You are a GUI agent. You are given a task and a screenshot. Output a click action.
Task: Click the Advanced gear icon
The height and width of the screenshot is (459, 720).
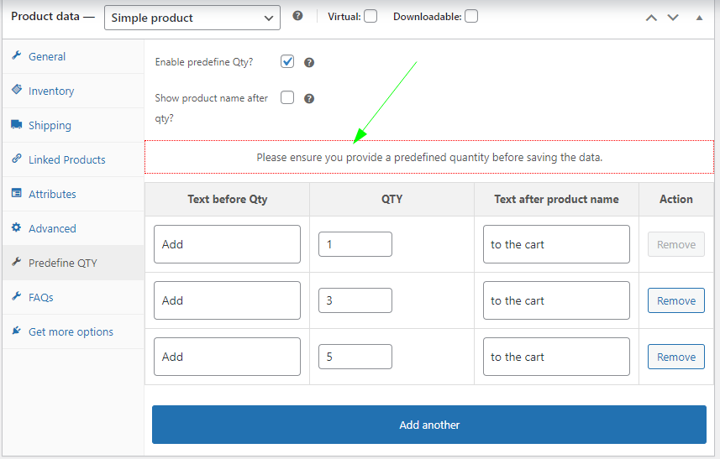pos(17,228)
